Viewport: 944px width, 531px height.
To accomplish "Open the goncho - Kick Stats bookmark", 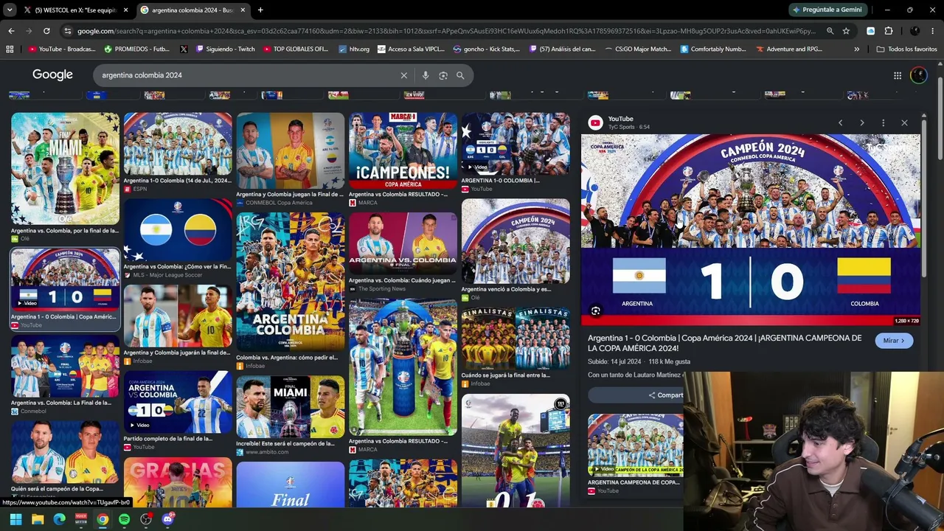I will pos(487,49).
